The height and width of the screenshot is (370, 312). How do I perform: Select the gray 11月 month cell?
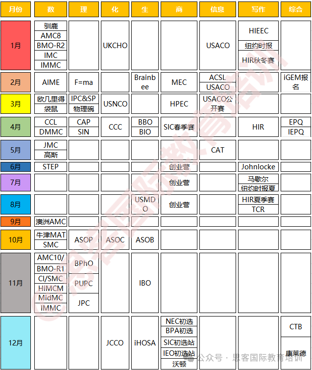[16, 283]
